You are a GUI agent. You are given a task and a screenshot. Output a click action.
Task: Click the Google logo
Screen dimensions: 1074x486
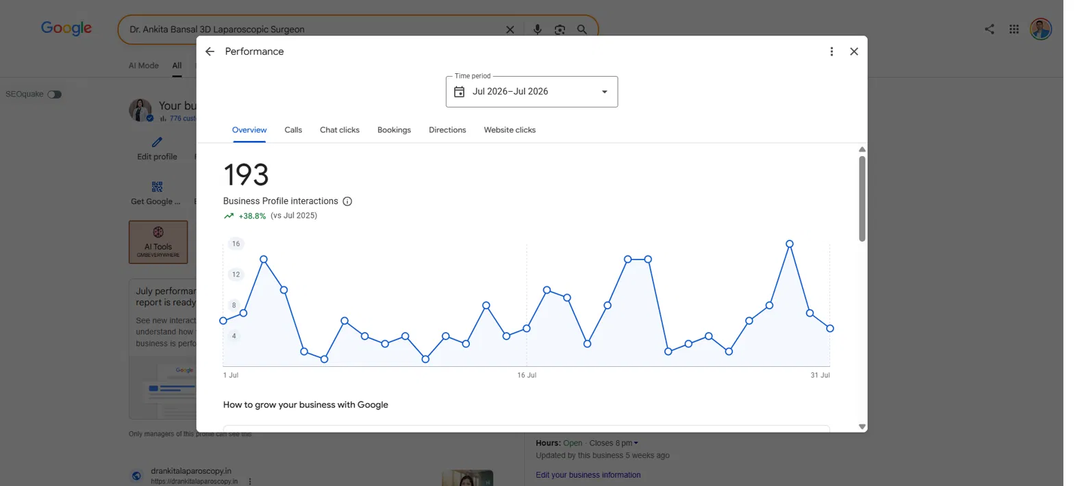click(66, 29)
